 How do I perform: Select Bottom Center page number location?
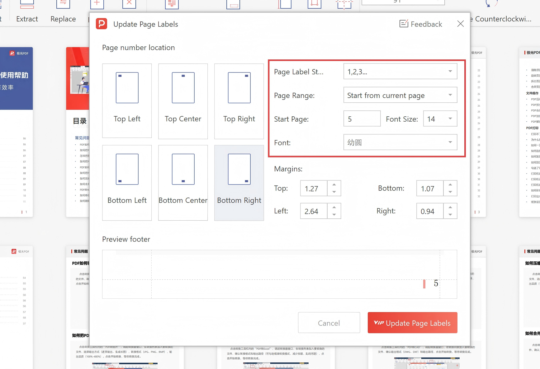(183, 183)
